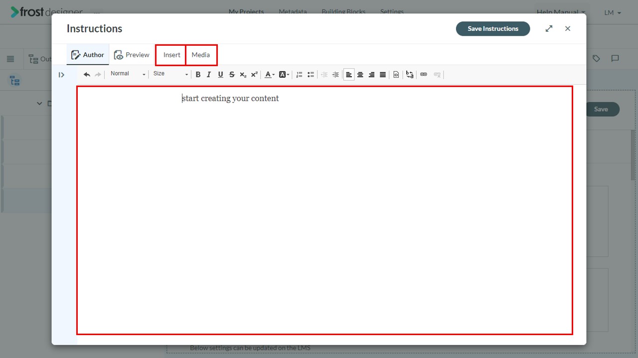Screen dimensions: 638x358
Task: Select center alignment
Action: tap(360, 75)
